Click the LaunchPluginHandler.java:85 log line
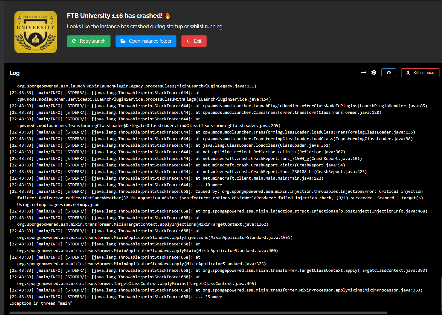This screenshot has width=442, height=315. point(218,106)
